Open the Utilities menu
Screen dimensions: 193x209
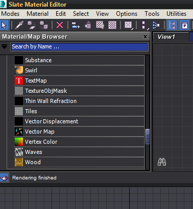tap(176, 14)
